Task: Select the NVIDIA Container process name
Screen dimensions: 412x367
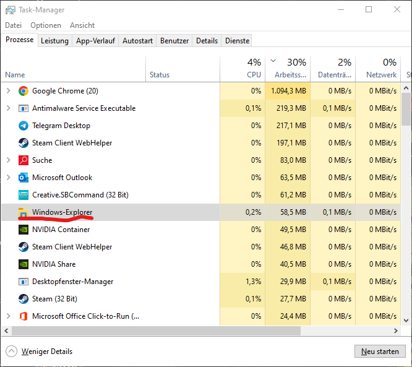Action: coord(61,230)
